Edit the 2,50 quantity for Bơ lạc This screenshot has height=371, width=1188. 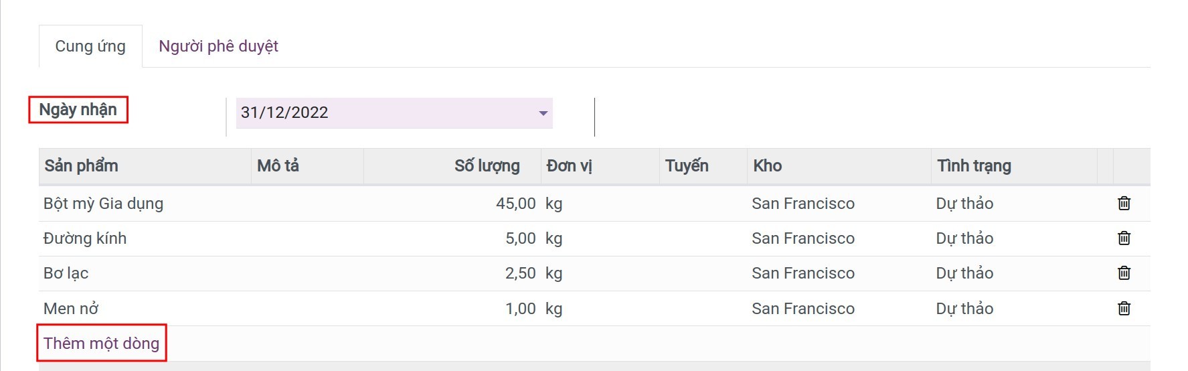[x=520, y=273]
